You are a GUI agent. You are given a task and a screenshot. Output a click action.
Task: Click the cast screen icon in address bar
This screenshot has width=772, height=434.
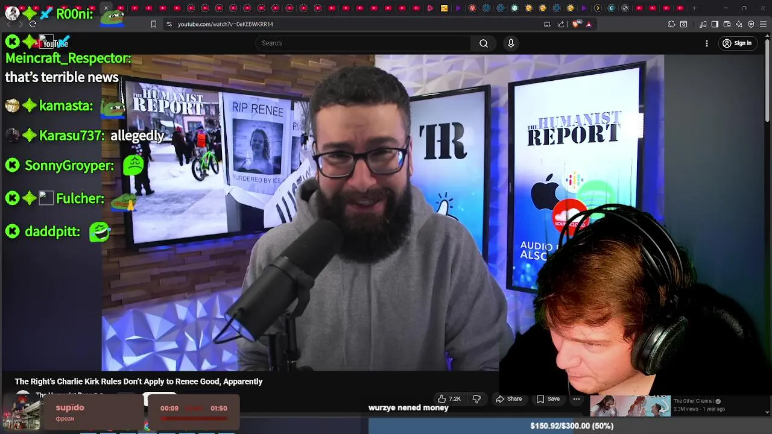pos(547,24)
